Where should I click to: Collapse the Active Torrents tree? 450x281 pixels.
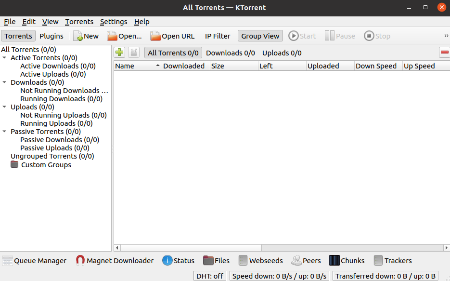pos(4,57)
